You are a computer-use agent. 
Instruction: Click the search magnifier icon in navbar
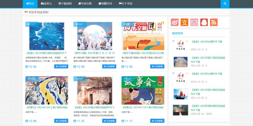[x=225, y=4]
